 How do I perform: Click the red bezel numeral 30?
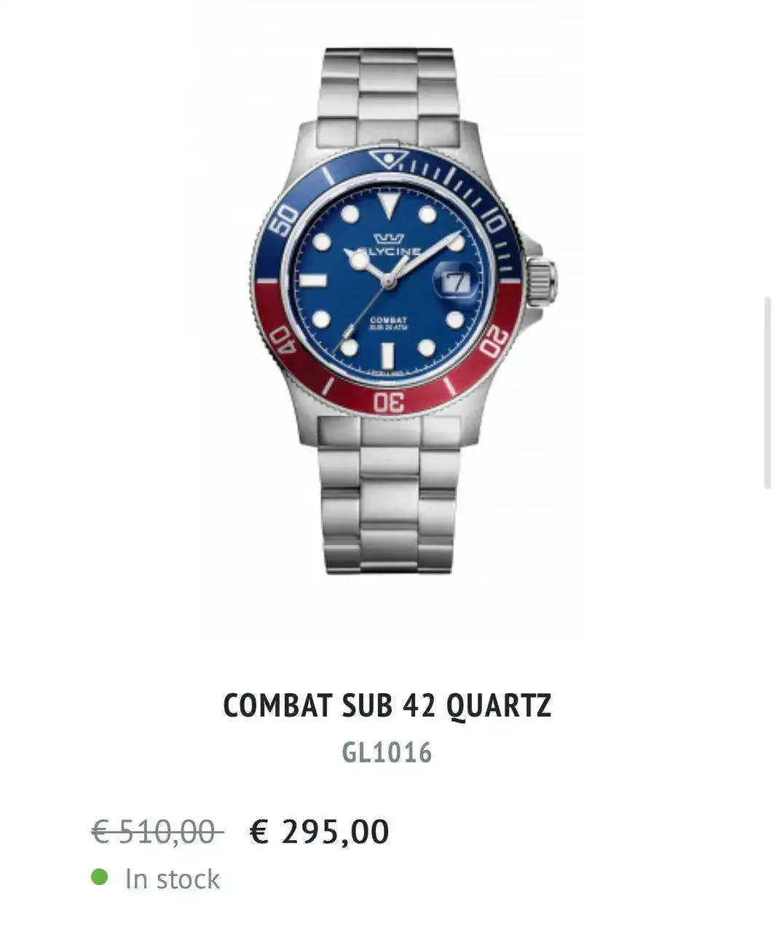pos(388,401)
